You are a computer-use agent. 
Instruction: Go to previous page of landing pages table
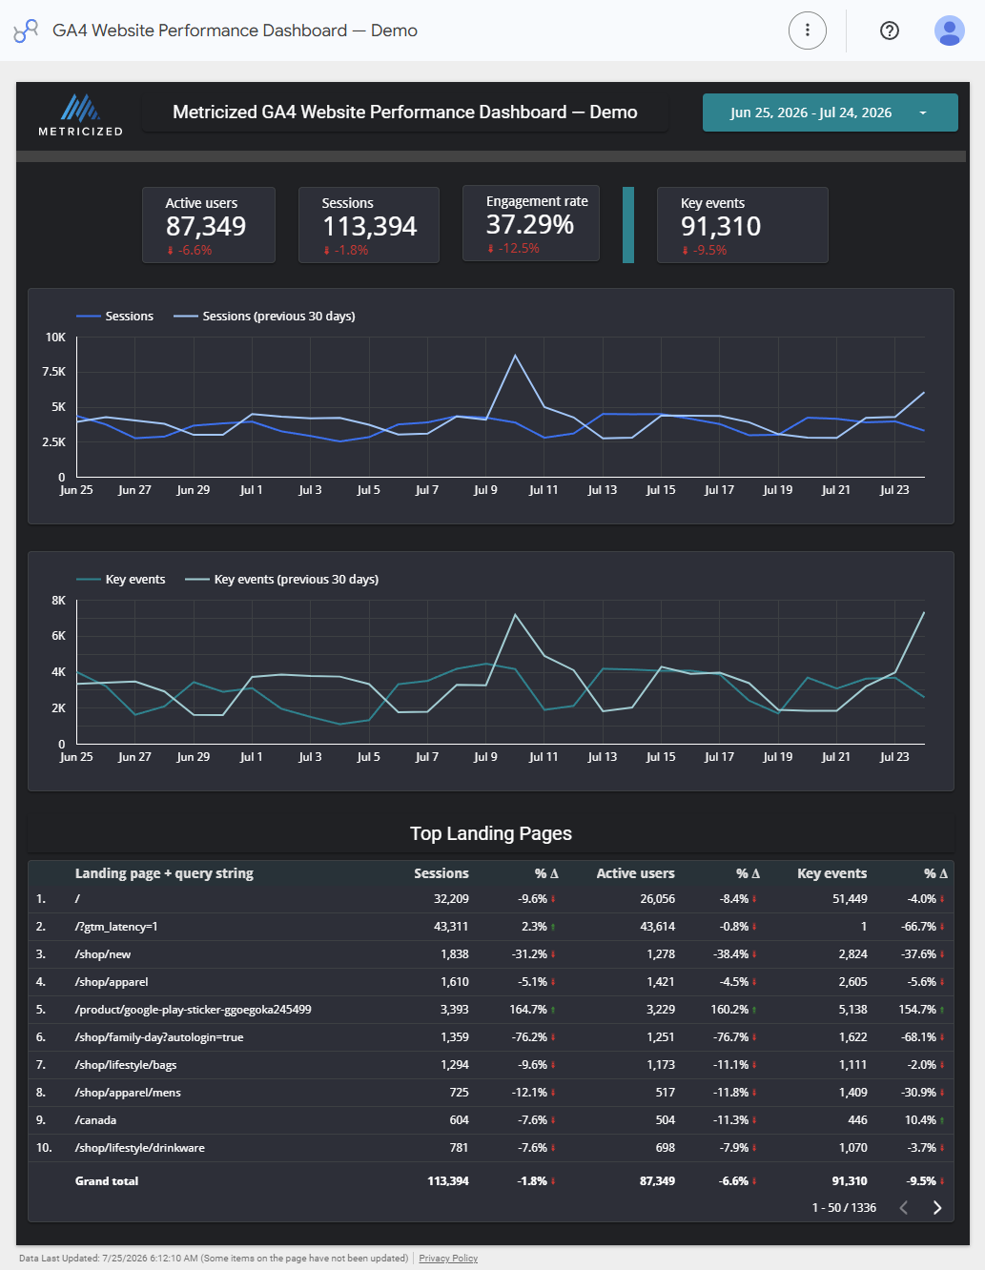(x=904, y=1207)
